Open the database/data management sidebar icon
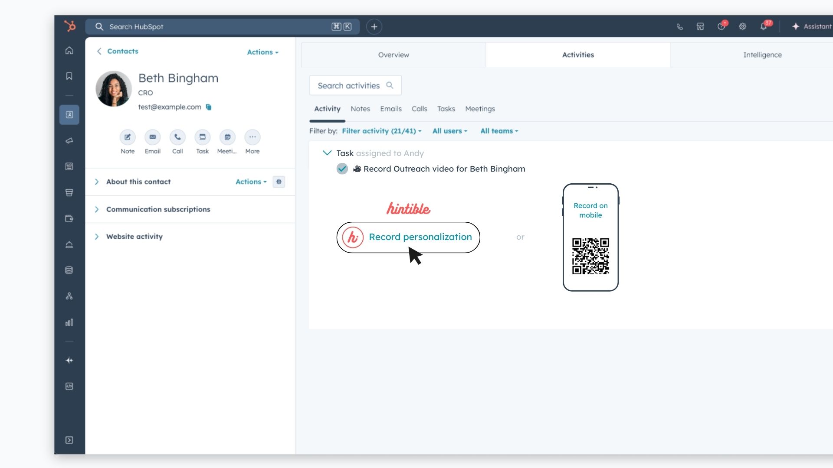 pos(69,270)
